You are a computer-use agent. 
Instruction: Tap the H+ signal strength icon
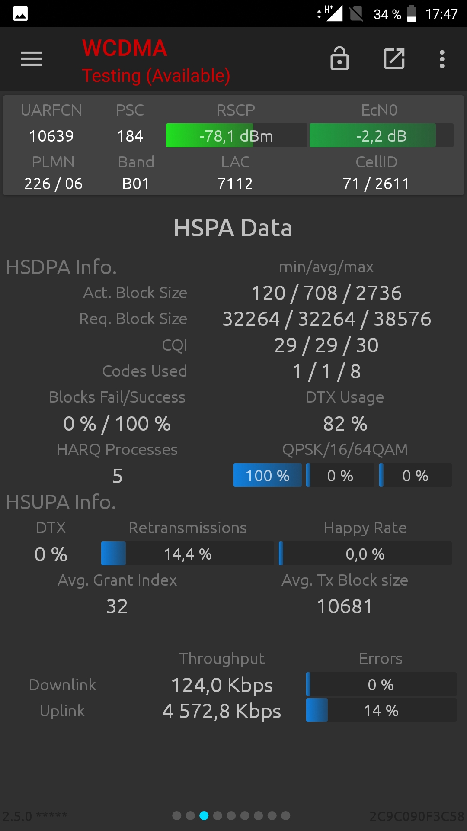(x=333, y=13)
